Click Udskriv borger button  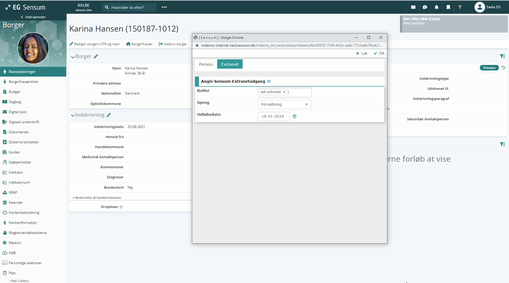[x=173, y=44]
